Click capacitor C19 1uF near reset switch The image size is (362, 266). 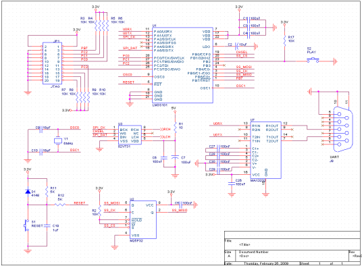point(47,225)
